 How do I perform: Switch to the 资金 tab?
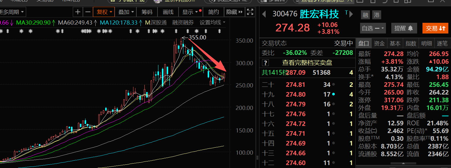[379, 44]
